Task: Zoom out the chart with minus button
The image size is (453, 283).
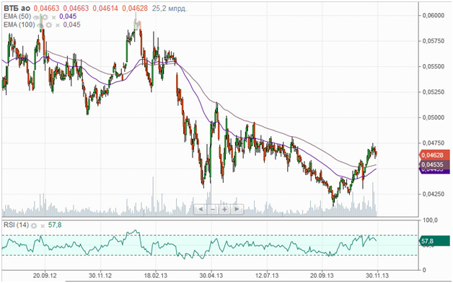Action: click(x=213, y=209)
